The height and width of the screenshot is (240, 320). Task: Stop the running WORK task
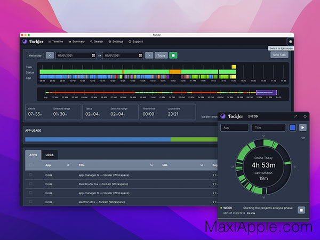(301, 210)
